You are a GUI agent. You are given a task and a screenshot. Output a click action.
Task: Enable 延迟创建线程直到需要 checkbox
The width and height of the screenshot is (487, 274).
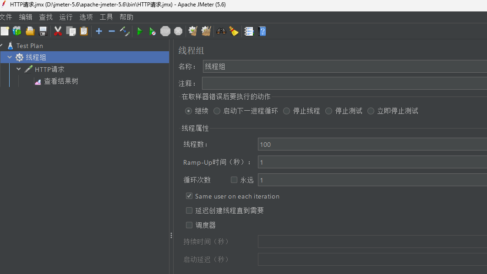(189, 210)
